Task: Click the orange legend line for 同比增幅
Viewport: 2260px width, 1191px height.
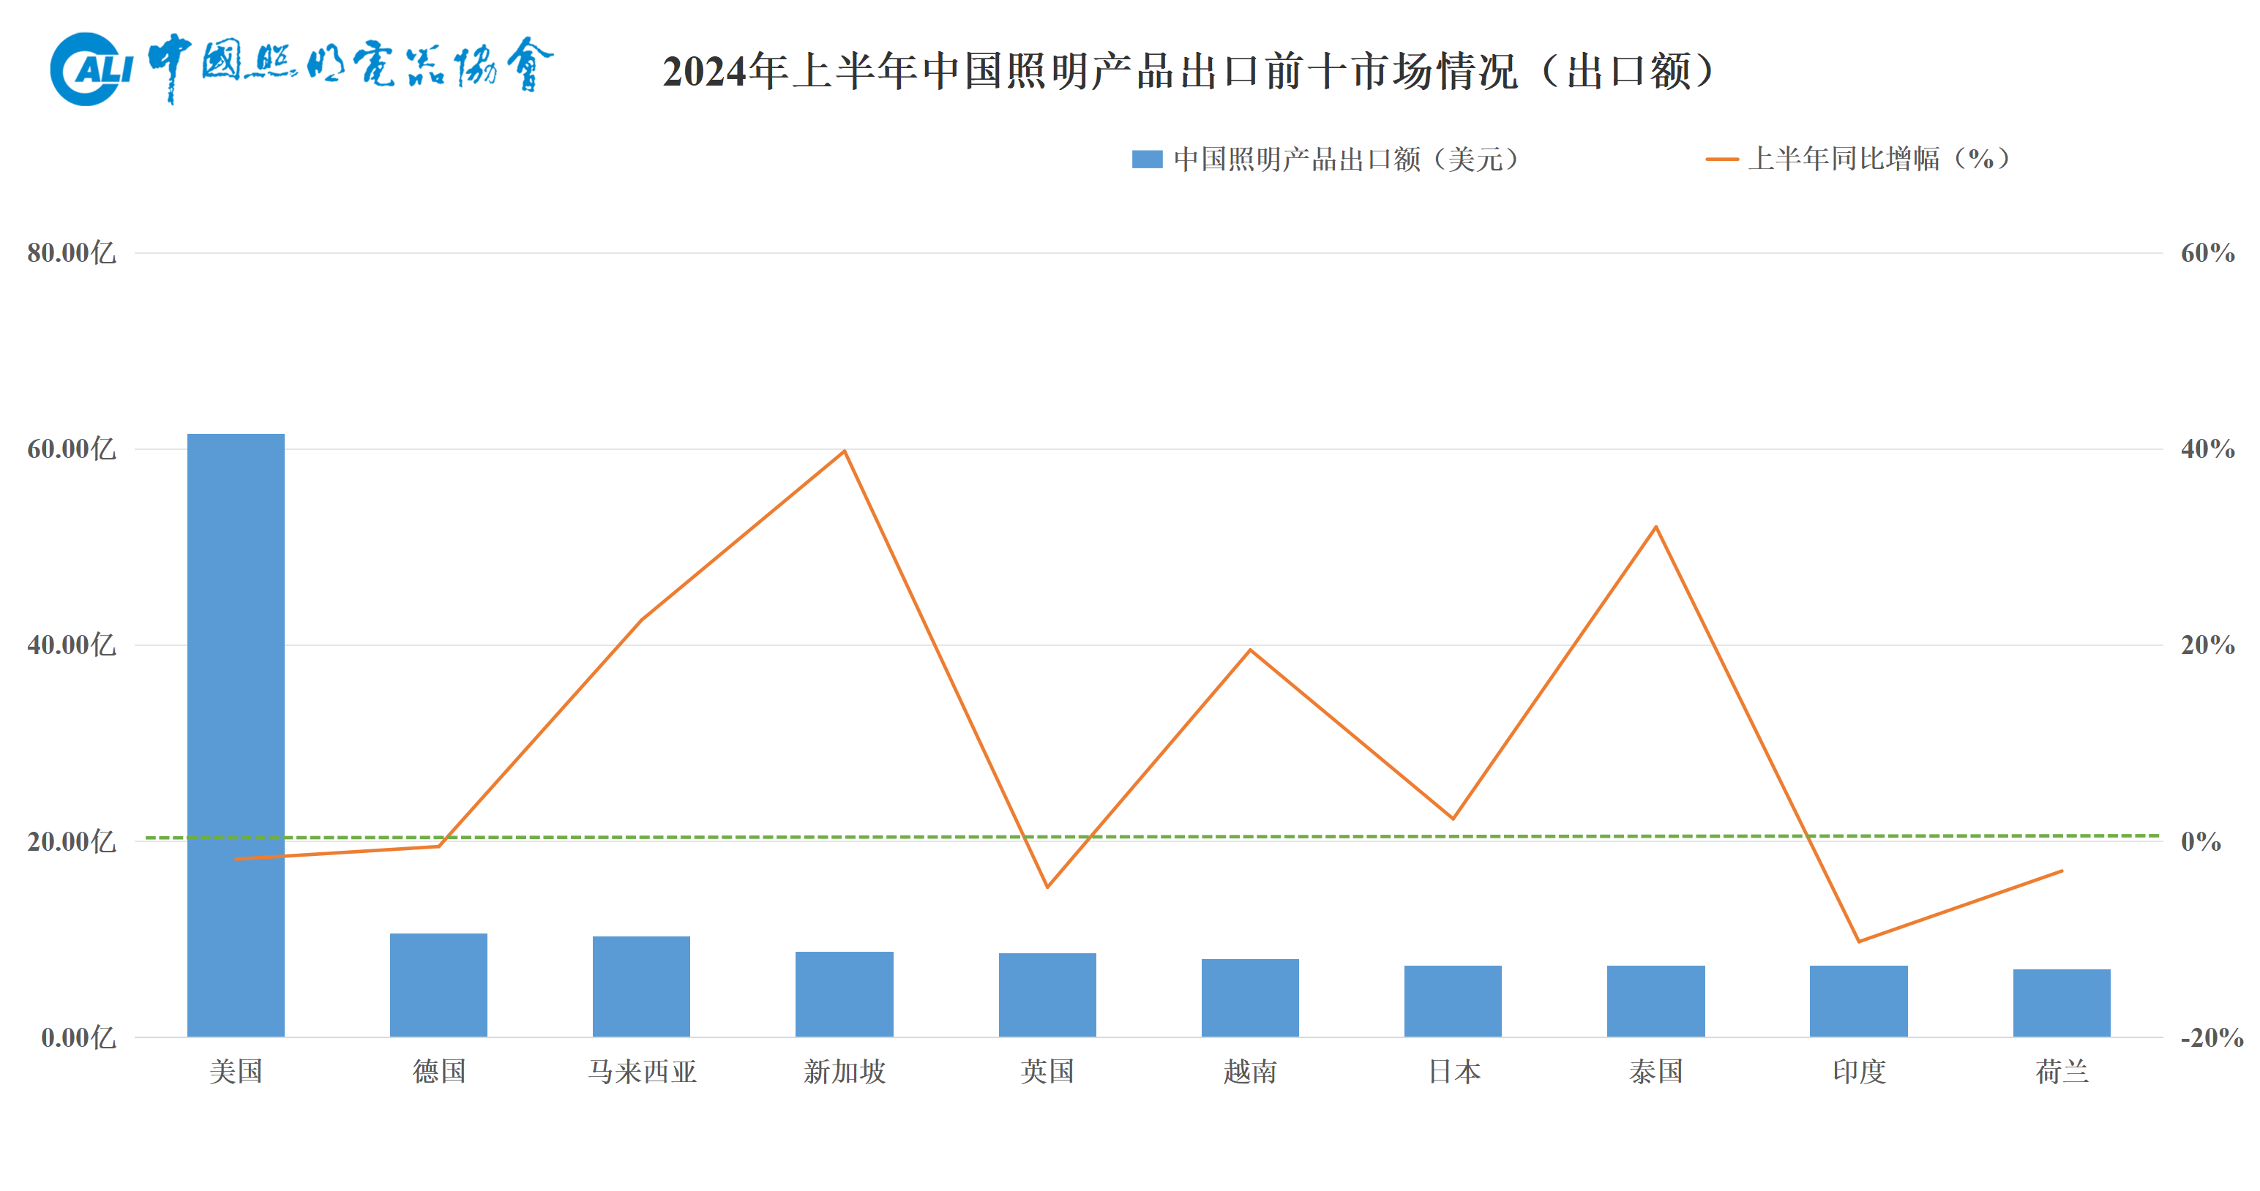Action: 1721,159
